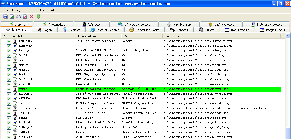The height and width of the screenshot is (139, 291).
Task: Sort by the Description column header
Action: 98,36
